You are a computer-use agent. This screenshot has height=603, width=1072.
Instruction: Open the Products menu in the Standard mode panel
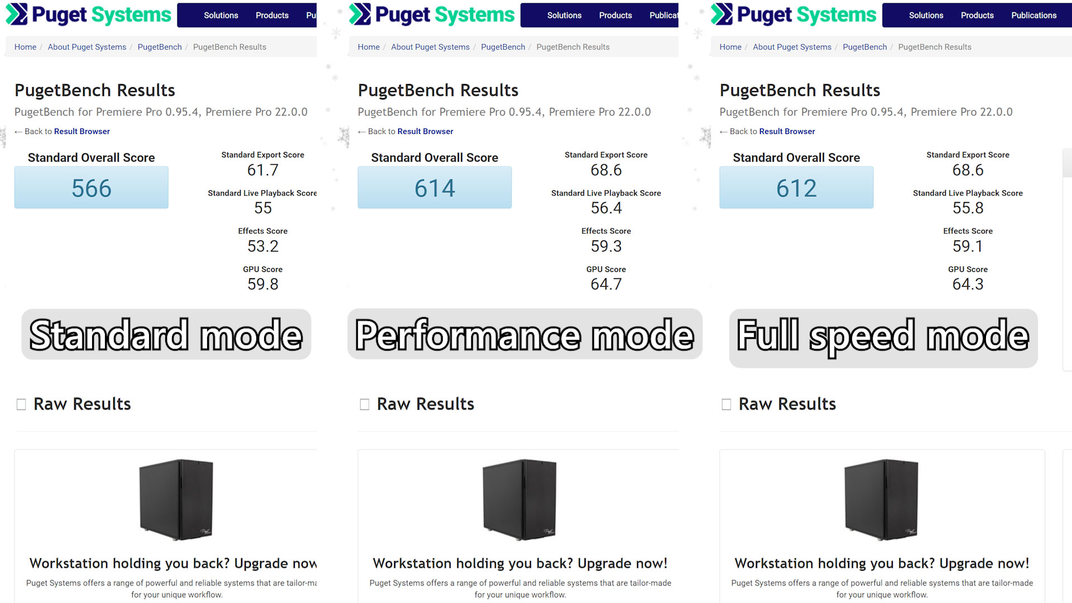[x=272, y=15]
